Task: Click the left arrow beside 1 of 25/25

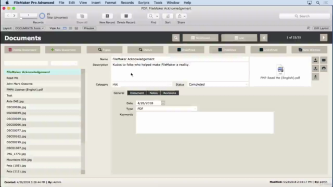Action: tap(264, 38)
